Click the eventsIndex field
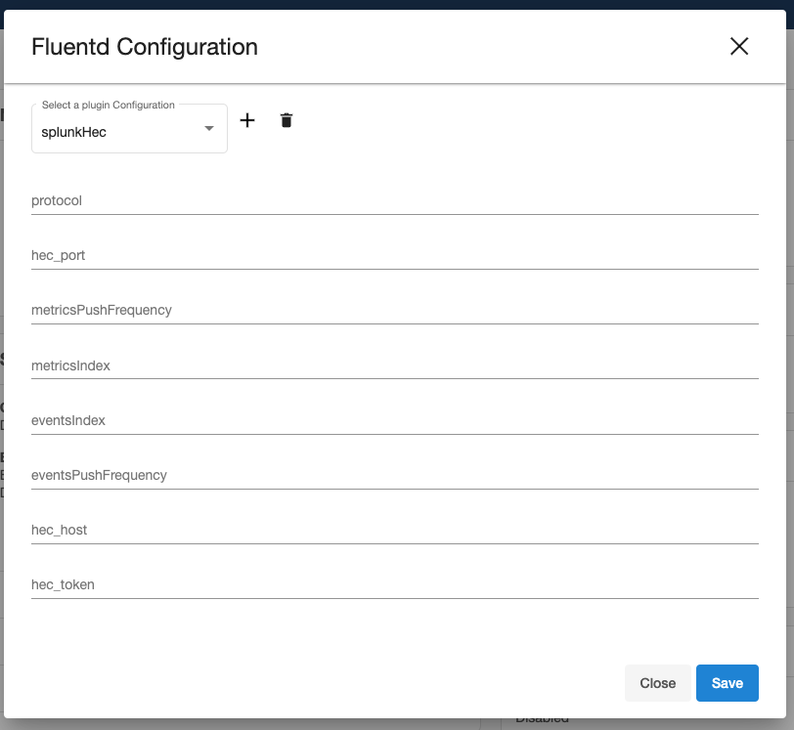Screen dimensions: 794x730 (x=394, y=420)
